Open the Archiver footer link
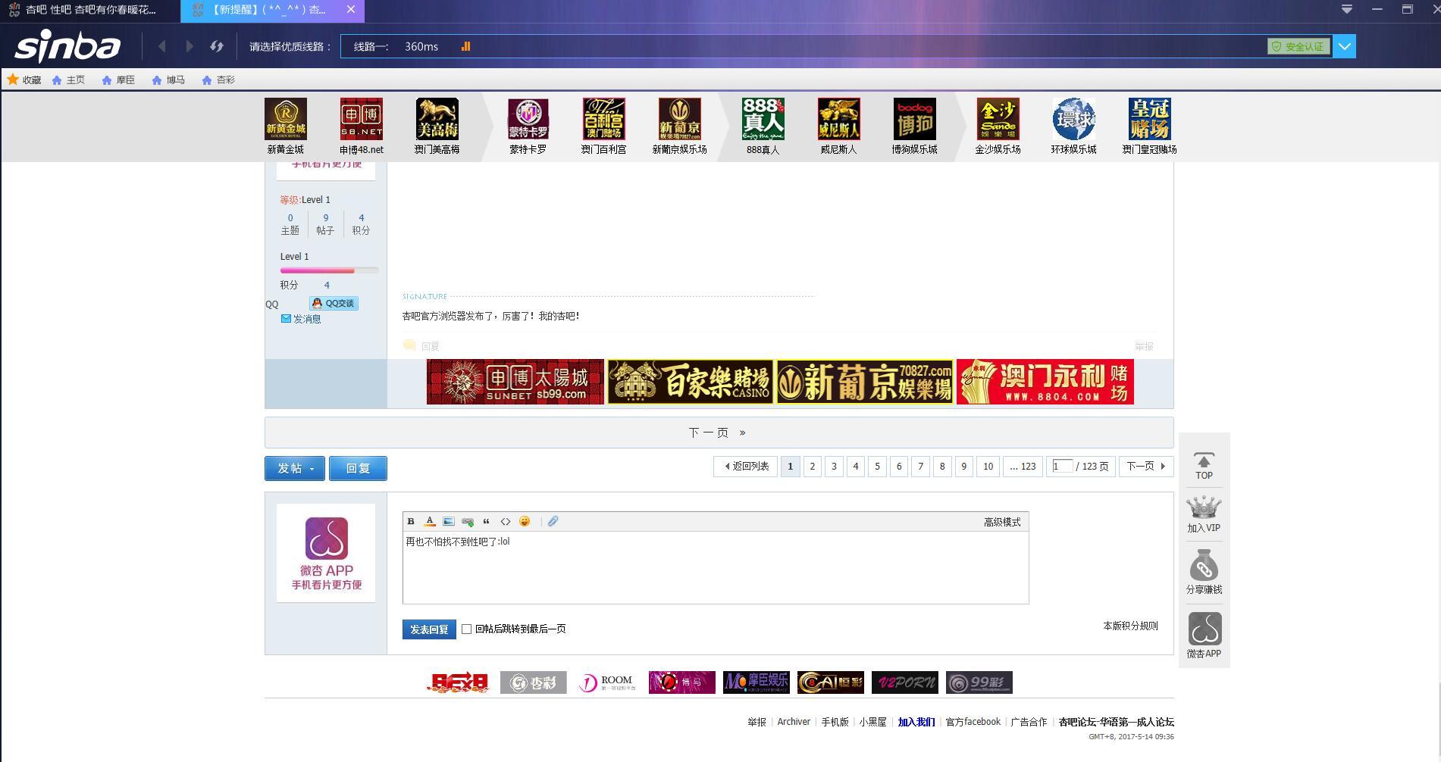Viewport: 1441px width, 762px height. tap(794, 722)
